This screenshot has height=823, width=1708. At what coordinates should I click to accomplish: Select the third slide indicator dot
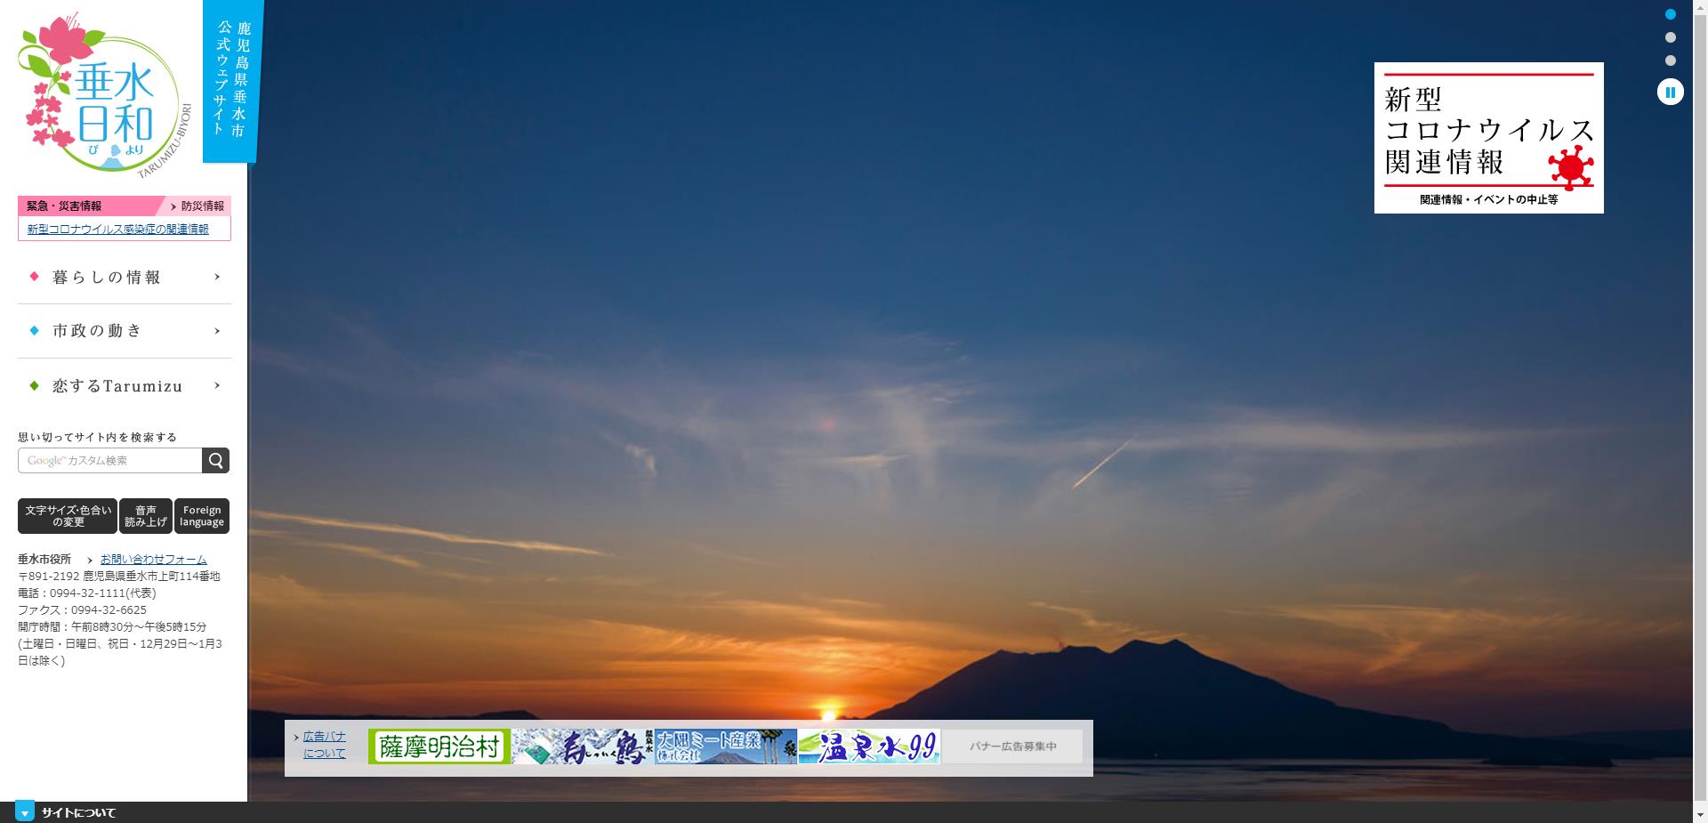pyautogui.click(x=1670, y=61)
